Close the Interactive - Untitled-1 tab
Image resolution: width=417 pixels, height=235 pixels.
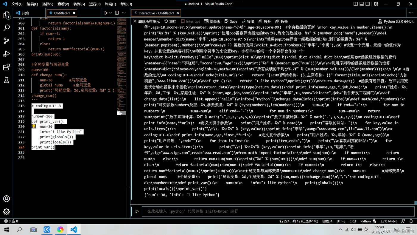[x=178, y=13]
